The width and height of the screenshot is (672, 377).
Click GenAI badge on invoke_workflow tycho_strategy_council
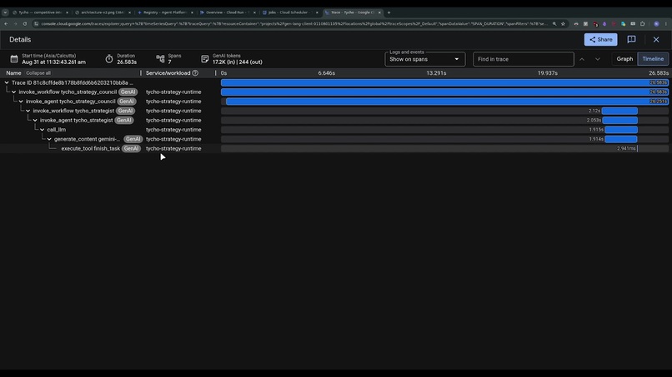(x=128, y=92)
